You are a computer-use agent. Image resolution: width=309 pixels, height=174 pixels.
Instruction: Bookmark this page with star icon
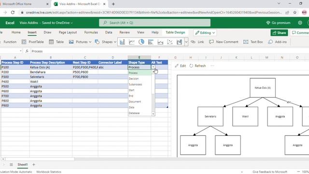point(295,13)
